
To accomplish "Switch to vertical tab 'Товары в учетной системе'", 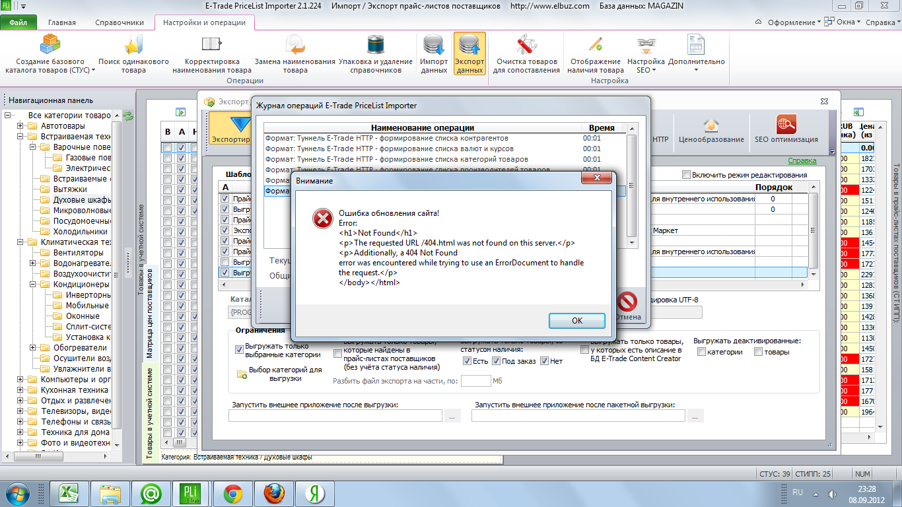I will tap(150, 413).
